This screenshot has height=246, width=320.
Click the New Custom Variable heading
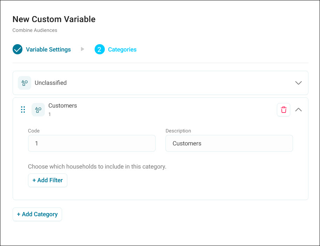pyautogui.click(x=54, y=19)
